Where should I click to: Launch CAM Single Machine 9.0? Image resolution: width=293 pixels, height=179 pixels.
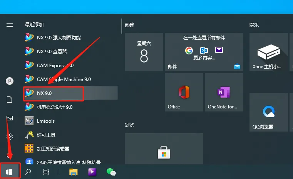pos(70,79)
